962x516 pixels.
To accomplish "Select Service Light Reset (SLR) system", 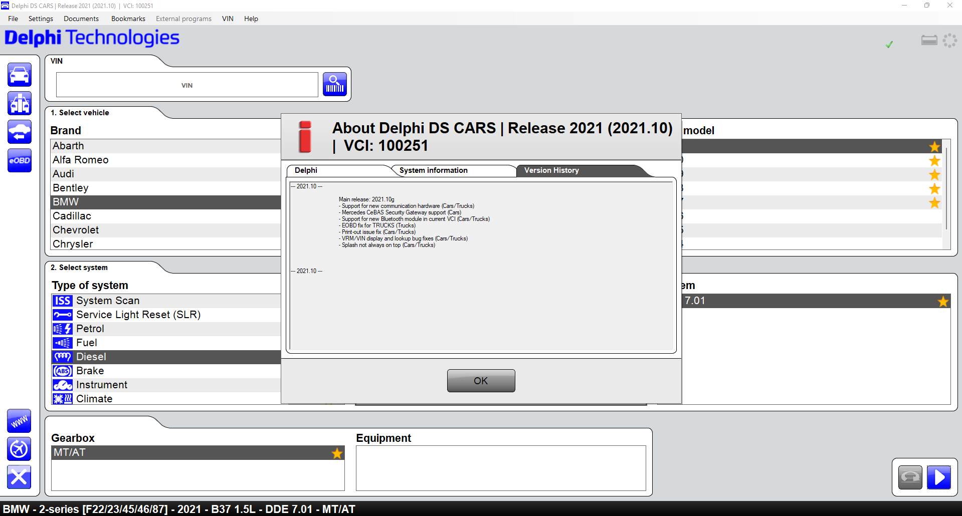I will click(138, 315).
